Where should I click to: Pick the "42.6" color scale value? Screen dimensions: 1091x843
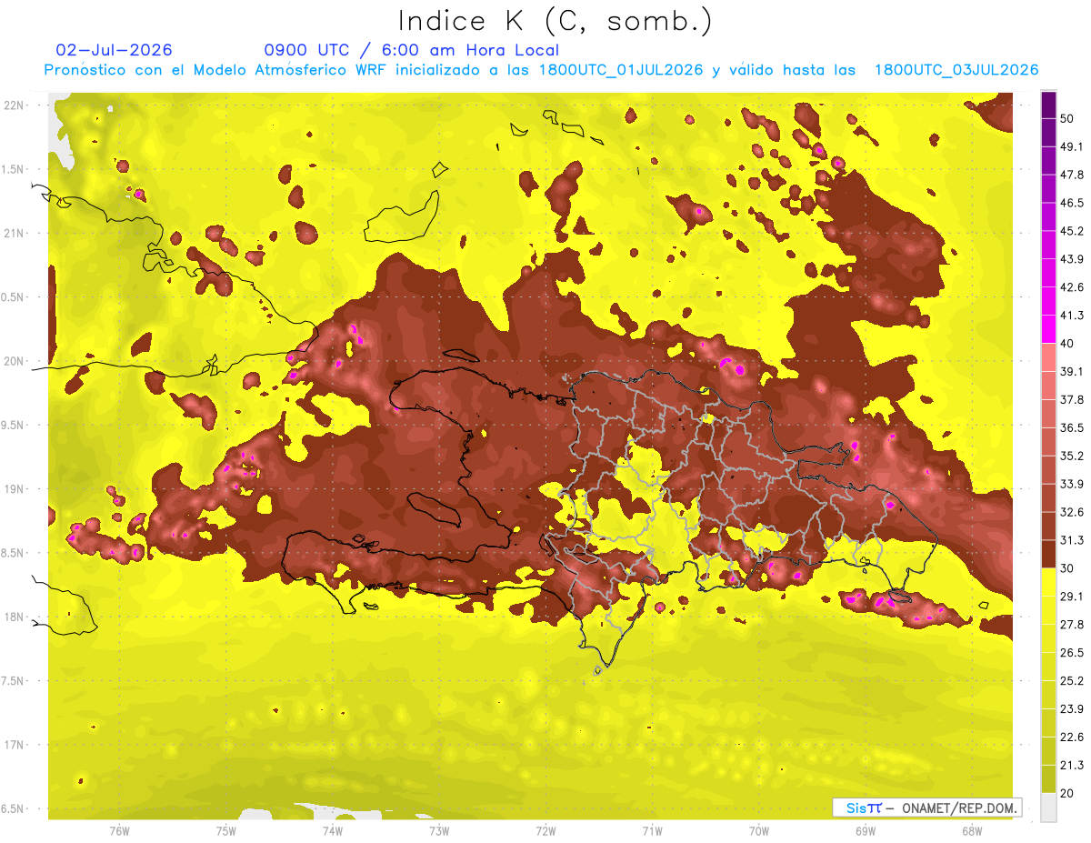[1072, 287]
